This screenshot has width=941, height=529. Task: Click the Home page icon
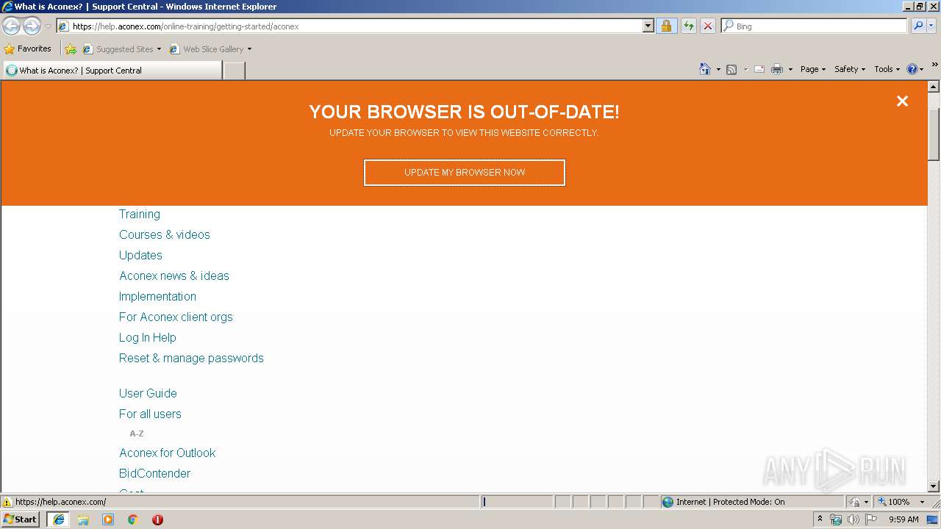704,69
